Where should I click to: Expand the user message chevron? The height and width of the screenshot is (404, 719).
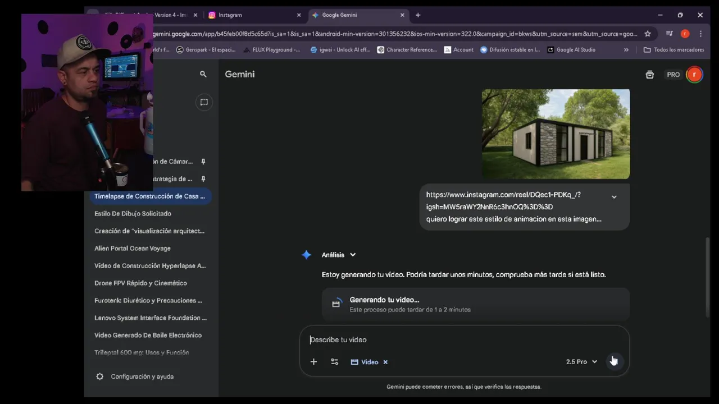[614, 197]
